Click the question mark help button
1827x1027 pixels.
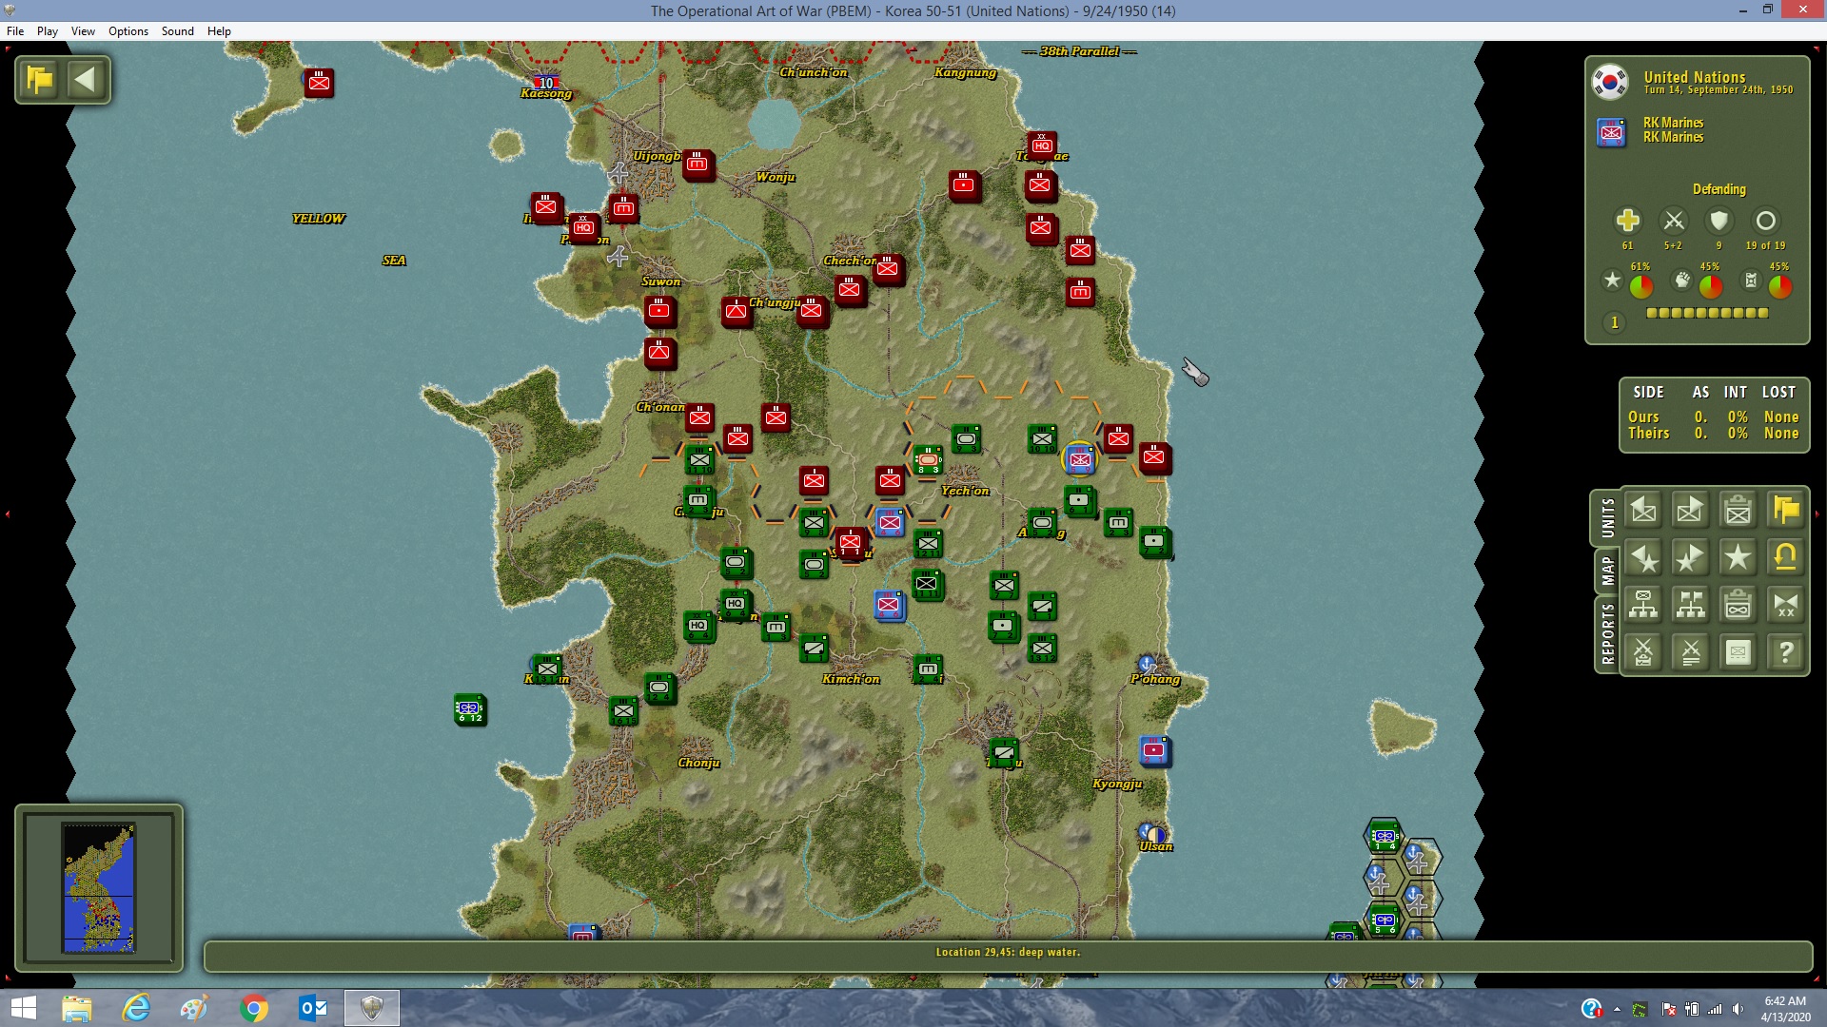point(1786,652)
